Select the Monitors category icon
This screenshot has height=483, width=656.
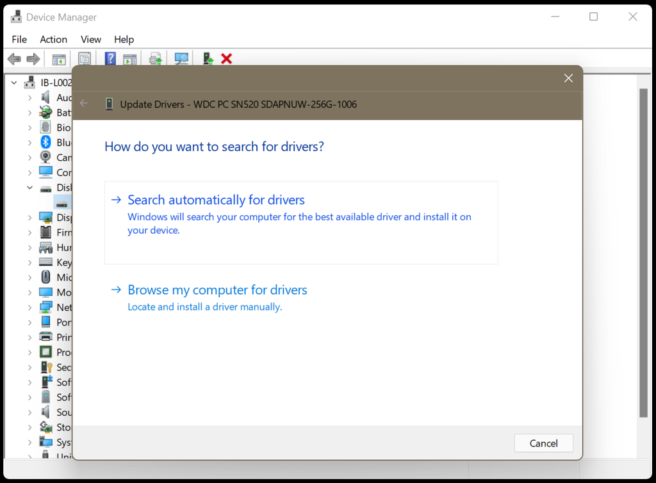pyautogui.click(x=45, y=292)
